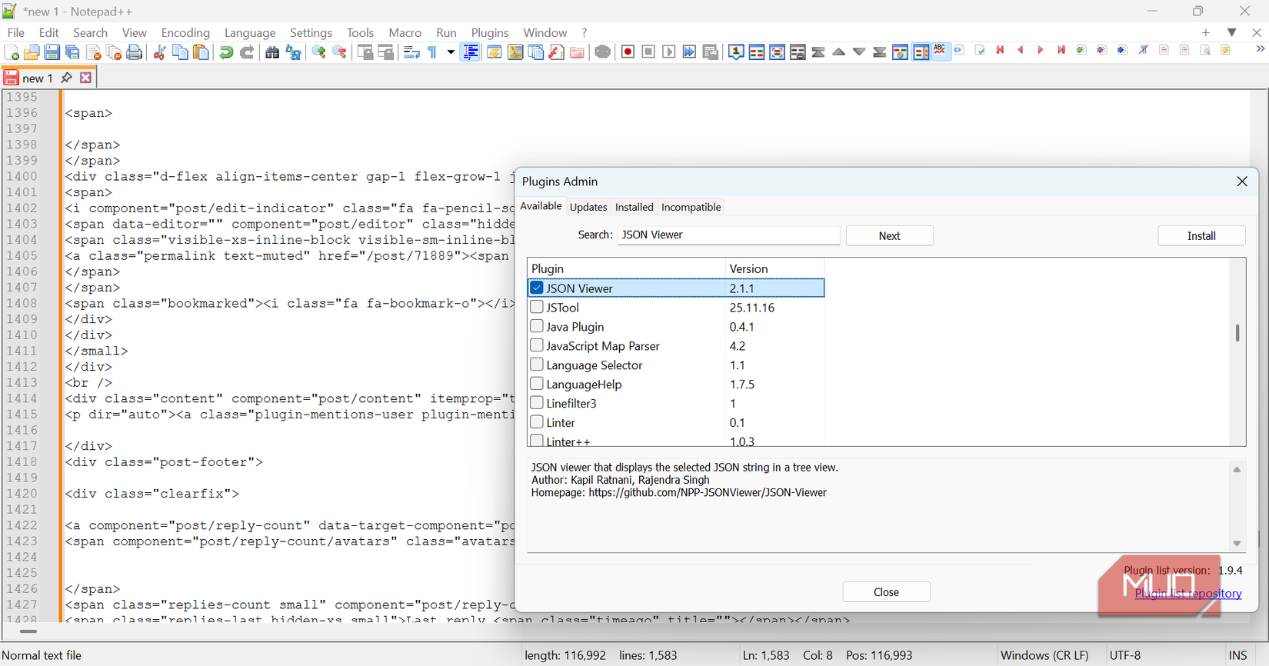This screenshot has height=666, width=1269.
Task: Click the Redo arrow icon
Action: [x=247, y=52]
